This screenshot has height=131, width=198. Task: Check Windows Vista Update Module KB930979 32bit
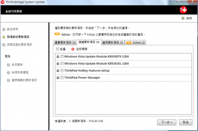coord(62,56)
